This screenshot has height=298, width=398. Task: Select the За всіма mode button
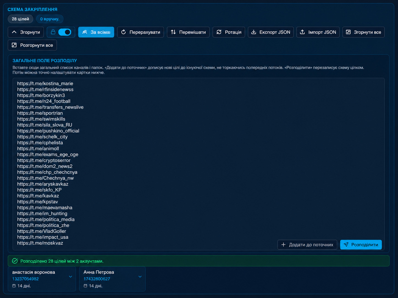click(x=96, y=32)
